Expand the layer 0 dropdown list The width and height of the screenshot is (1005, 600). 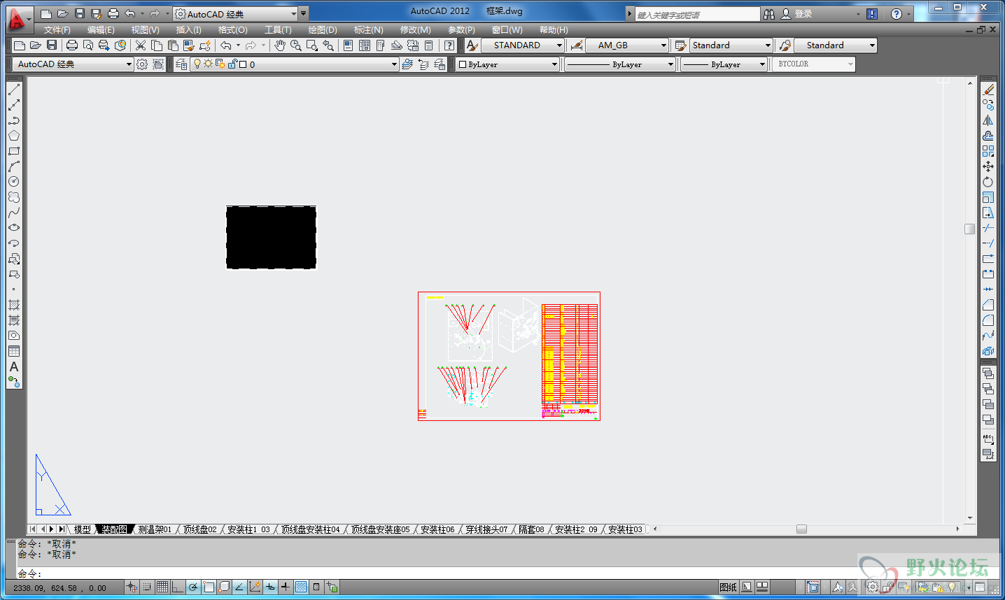coord(394,64)
